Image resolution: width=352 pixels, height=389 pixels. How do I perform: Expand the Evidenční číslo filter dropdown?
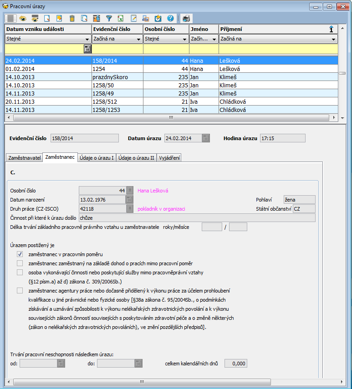click(139, 40)
